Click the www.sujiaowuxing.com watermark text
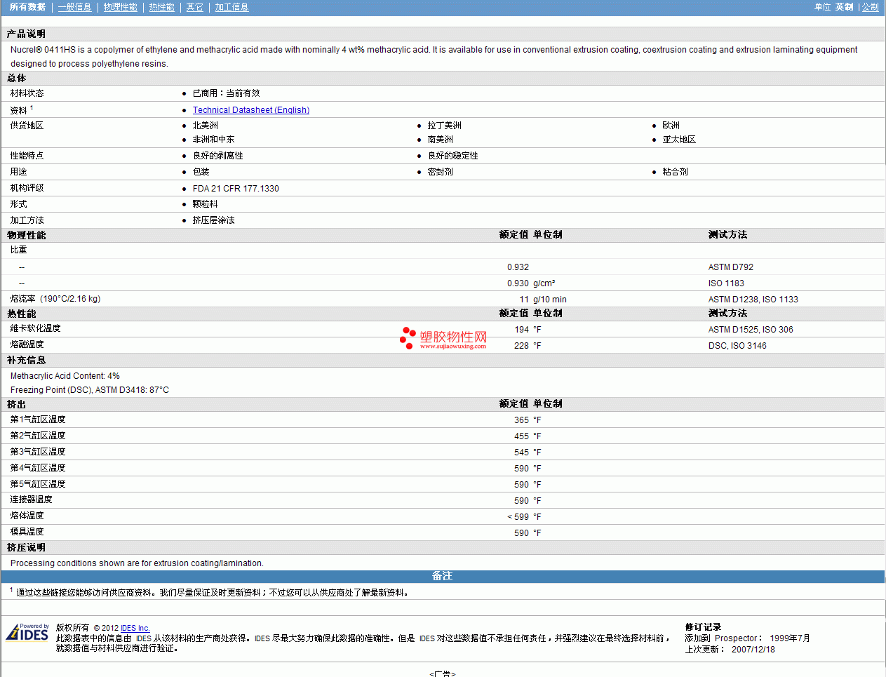 [453, 346]
